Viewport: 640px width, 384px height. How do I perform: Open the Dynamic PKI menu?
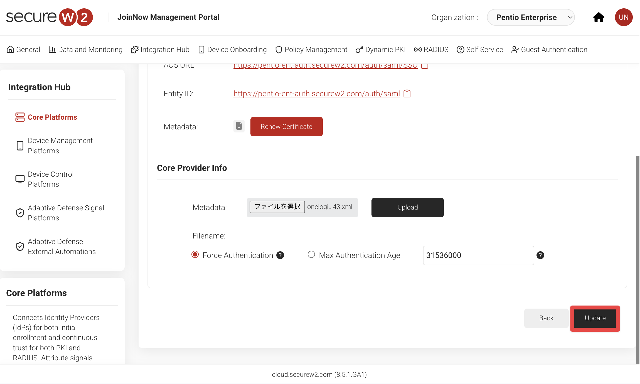coord(381,50)
